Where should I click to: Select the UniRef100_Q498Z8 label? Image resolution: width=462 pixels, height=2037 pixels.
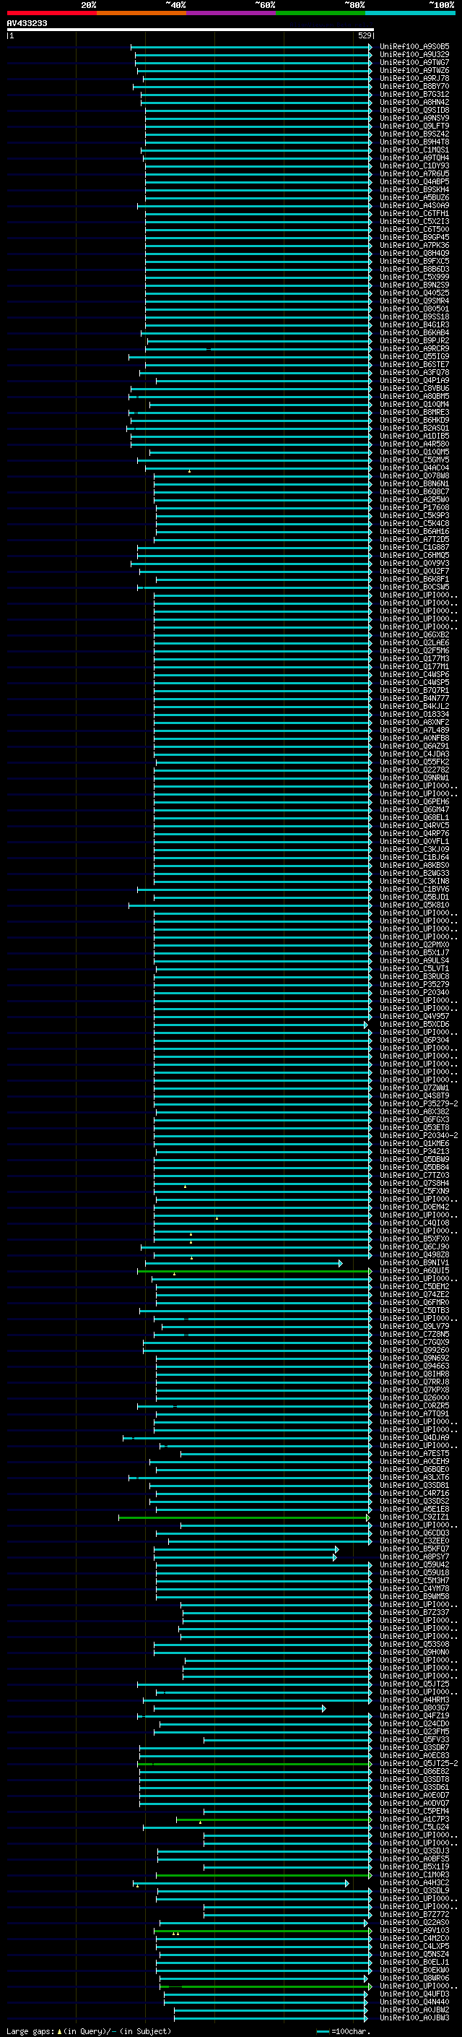coord(414,1255)
